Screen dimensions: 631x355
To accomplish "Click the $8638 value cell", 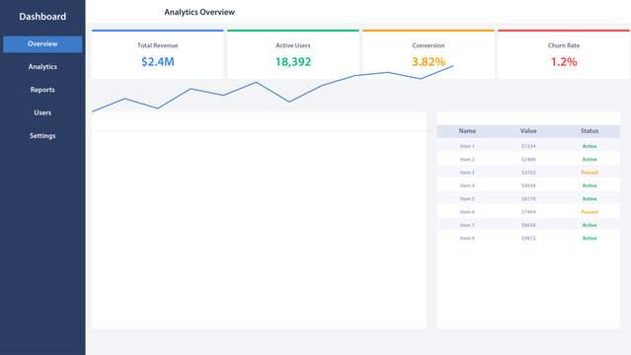I will [x=528, y=225].
